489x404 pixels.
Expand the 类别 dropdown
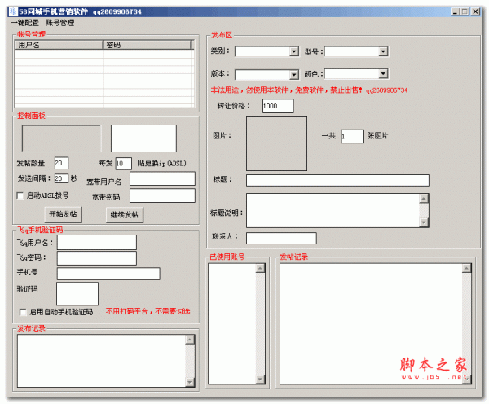(293, 51)
